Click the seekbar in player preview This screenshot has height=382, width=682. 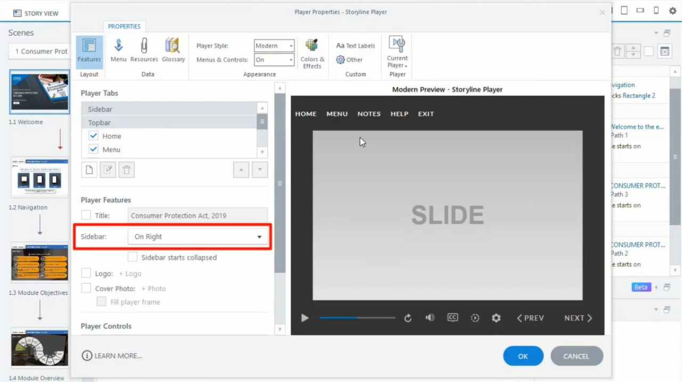(x=357, y=318)
